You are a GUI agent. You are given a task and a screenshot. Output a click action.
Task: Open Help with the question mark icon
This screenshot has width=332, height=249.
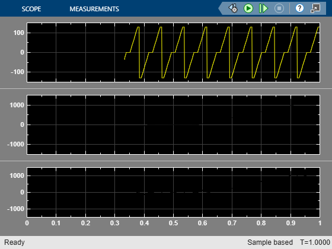click(x=299, y=8)
